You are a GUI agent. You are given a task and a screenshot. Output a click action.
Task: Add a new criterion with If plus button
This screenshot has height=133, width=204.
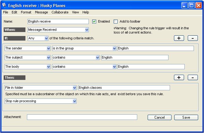[179, 38]
